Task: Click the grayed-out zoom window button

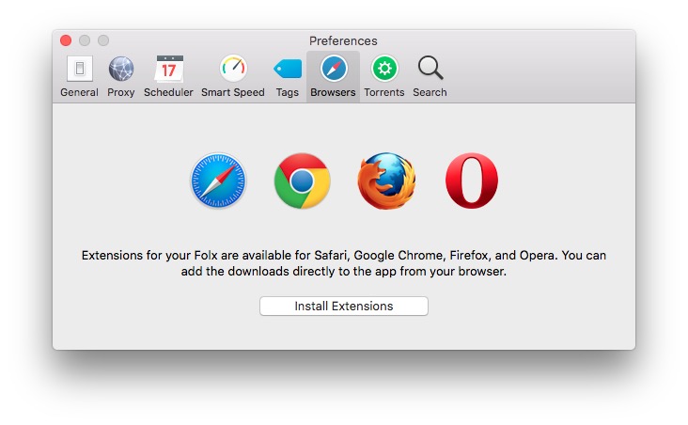Action: coord(103,40)
